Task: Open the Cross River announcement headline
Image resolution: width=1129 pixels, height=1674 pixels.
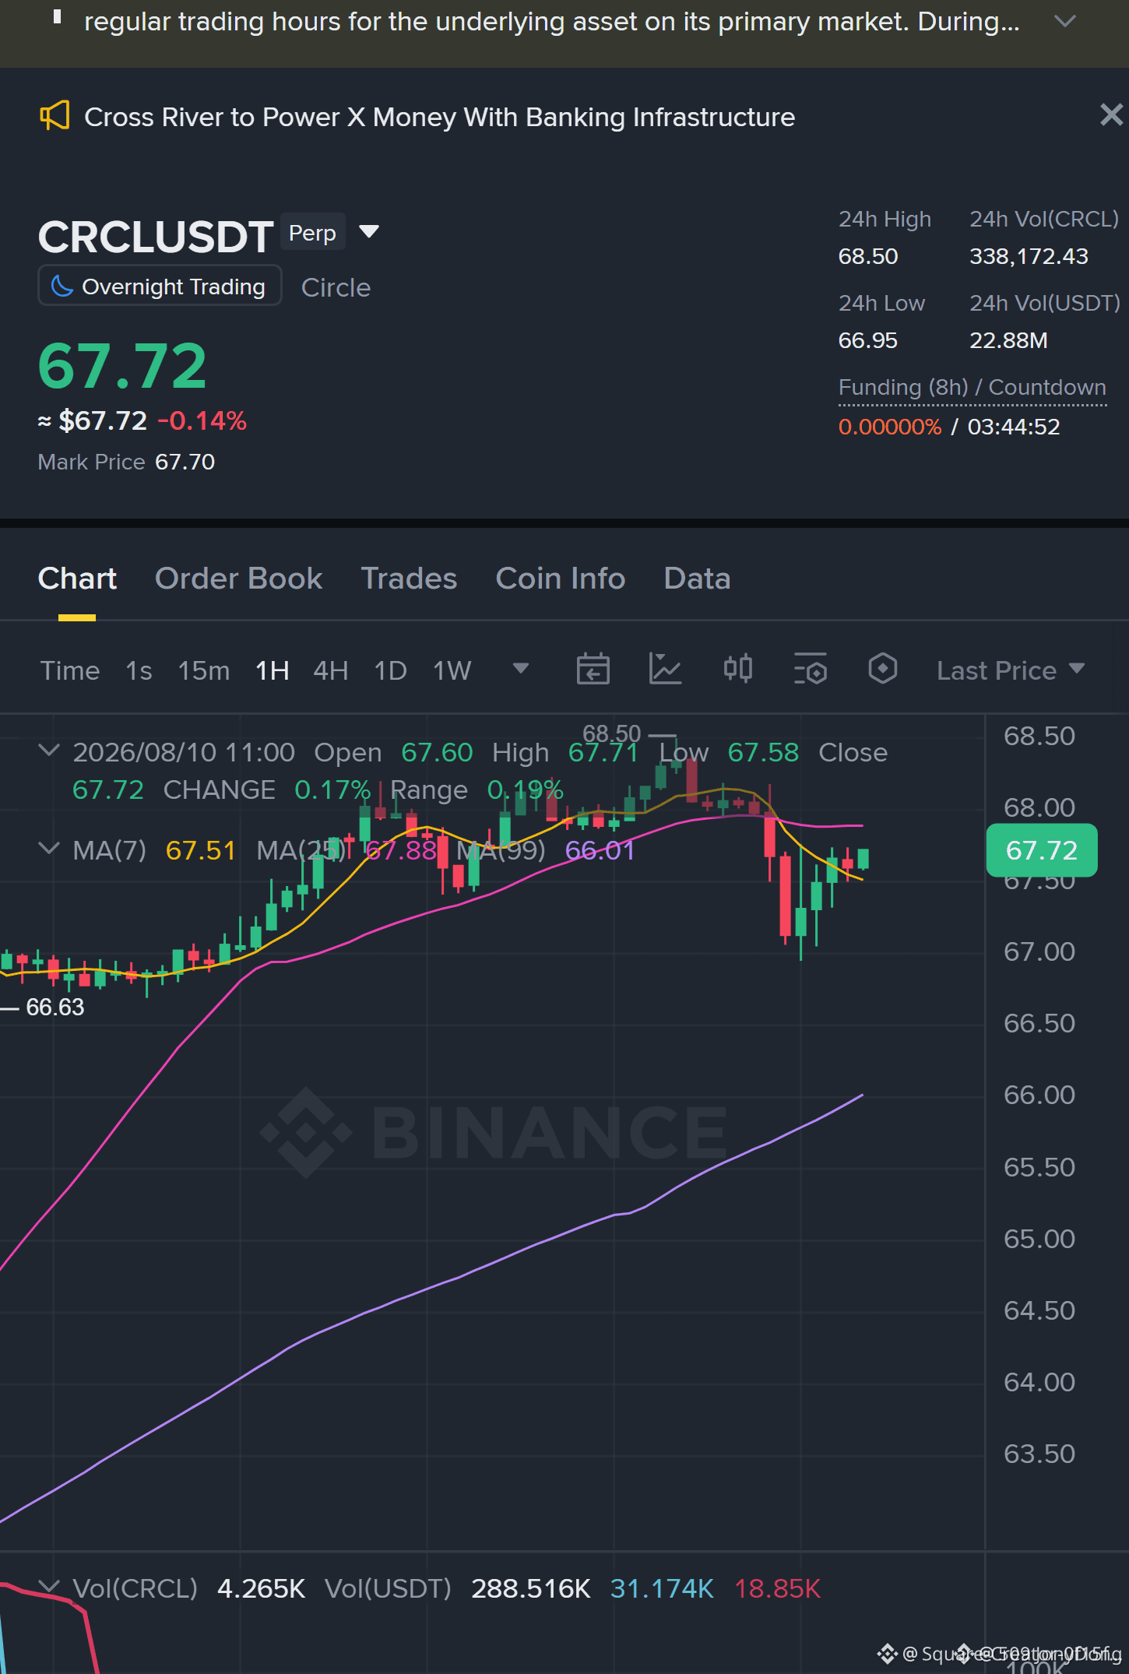Action: (x=439, y=117)
